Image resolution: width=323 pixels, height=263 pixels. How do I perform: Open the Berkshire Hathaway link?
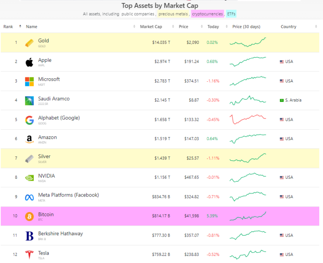pyautogui.click(x=61, y=234)
